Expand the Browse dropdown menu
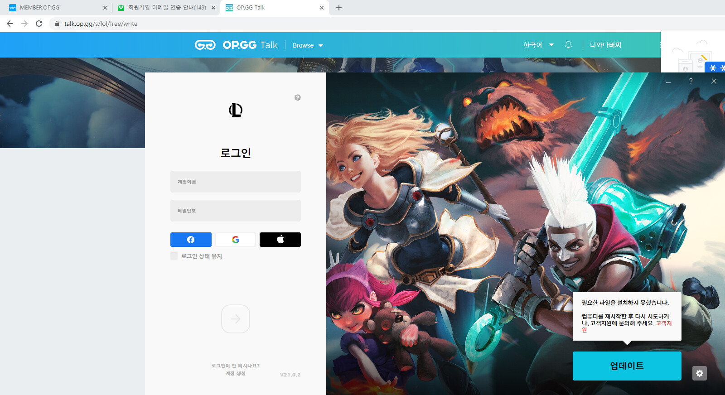The image size is (725, 395). pyautogui.click(x=307, y=45)
